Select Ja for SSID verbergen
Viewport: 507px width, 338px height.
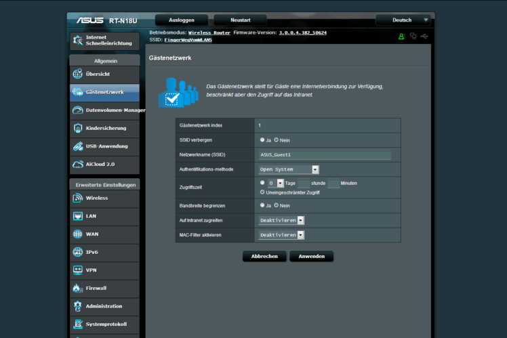262,140
